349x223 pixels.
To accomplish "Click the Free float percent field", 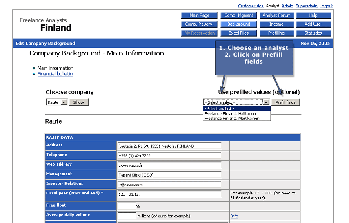I will pyautogui.click(x=127, y=206).
